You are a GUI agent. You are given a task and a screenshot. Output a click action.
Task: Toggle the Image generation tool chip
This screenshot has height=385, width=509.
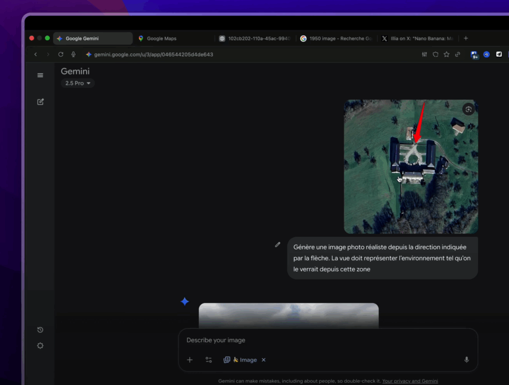pos(241,360)
